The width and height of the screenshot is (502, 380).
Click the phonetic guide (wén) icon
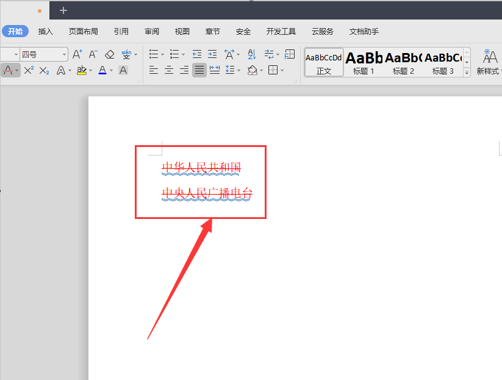pyautogui.click(x=126, y=54)
